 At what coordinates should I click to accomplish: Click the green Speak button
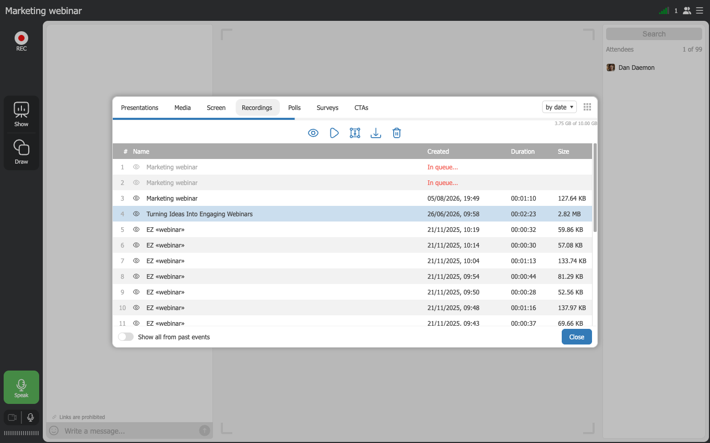(21, 387)
